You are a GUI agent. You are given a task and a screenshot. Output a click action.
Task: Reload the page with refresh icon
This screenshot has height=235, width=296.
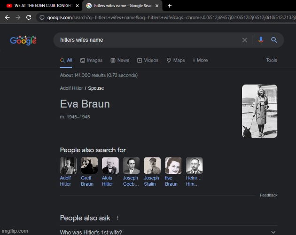29,17
